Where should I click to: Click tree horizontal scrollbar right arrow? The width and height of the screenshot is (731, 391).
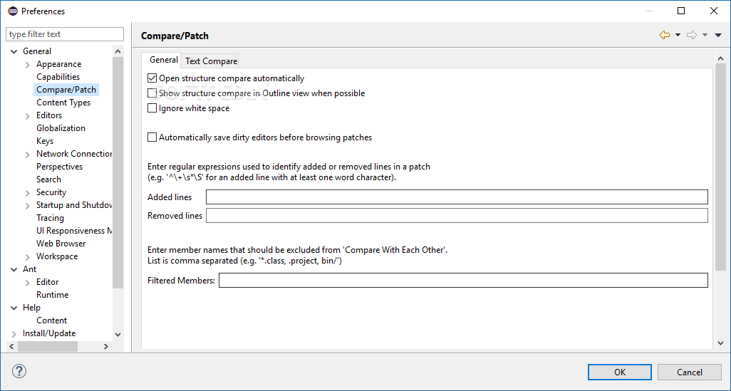point(106,346)
